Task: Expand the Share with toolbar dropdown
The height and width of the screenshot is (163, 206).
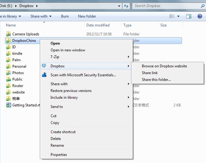Action: coord(51,16)
